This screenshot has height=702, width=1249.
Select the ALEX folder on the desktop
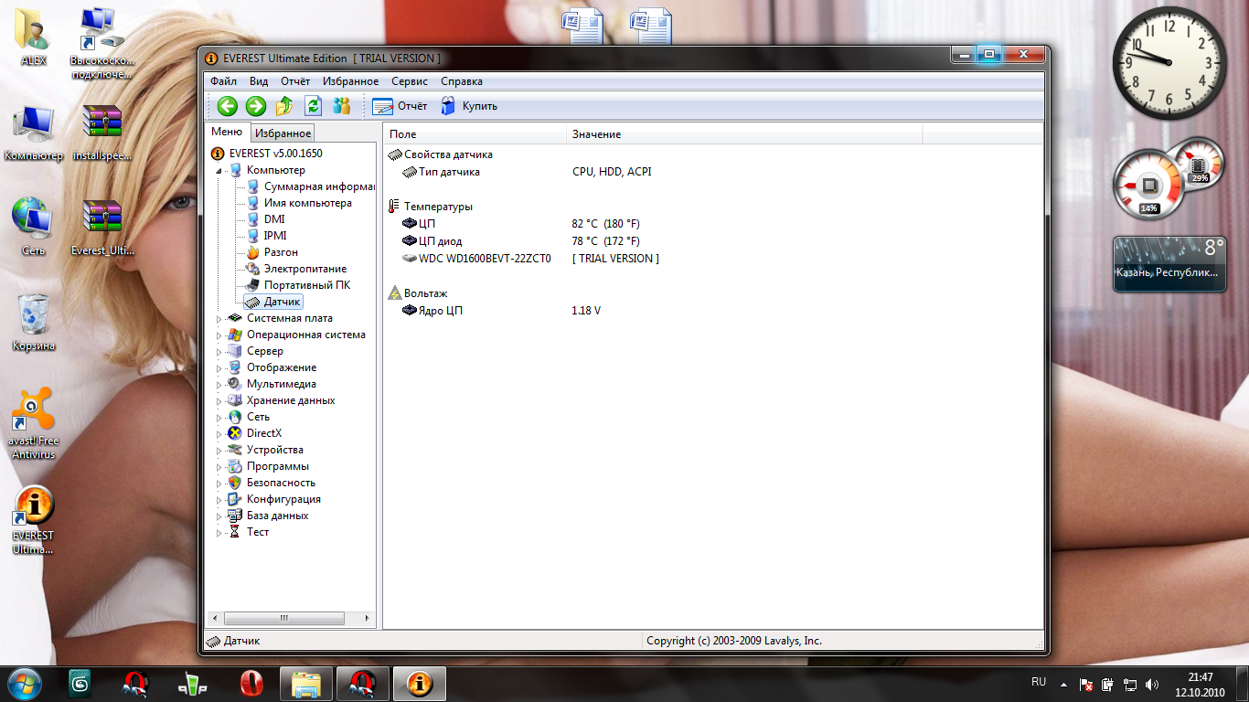point(34,38)
